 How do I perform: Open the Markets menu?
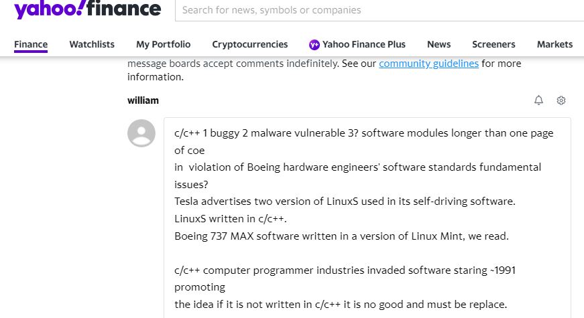(554, 44)
